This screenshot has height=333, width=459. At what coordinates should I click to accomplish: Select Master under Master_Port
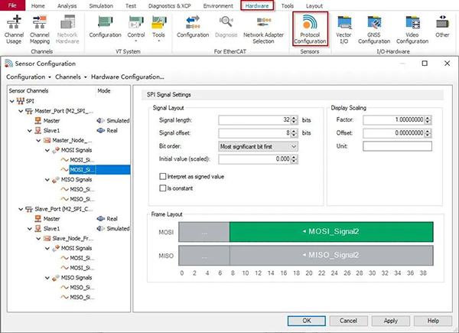pyautogui.click(x=51, y=121)
